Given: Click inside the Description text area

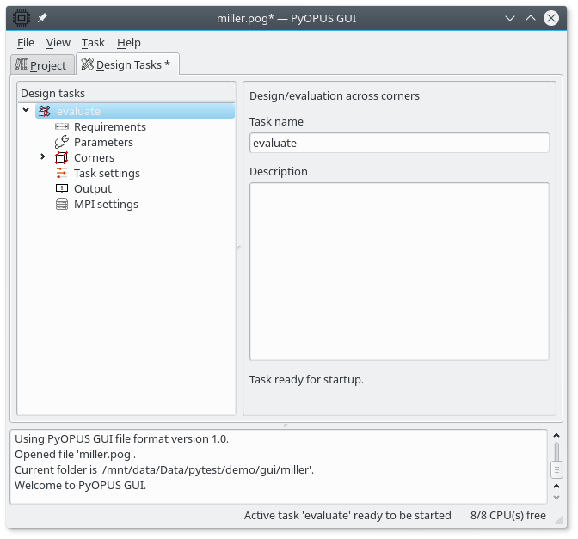Looking at the screenshot, I should [399, 271].
